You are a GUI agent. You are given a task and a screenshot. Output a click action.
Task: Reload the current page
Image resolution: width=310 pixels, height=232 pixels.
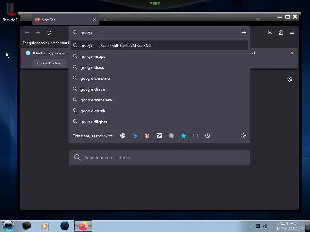click(x=49, y=33)
